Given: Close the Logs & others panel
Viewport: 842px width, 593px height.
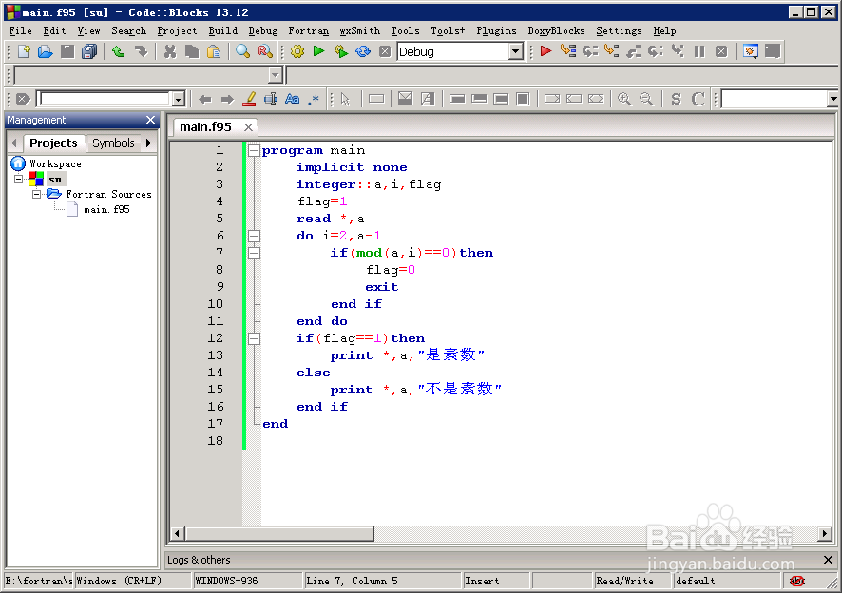Looking at the screenshot, I should pos(828,560).
